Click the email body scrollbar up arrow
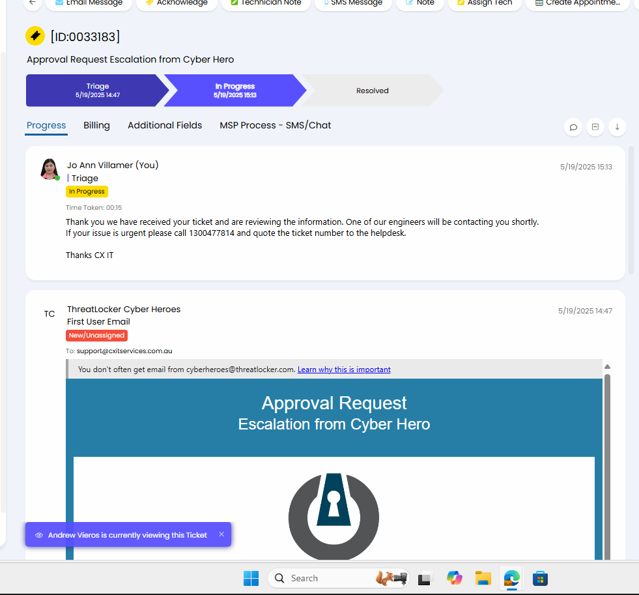This screenshot has height=595, width=639. (607, 367)
